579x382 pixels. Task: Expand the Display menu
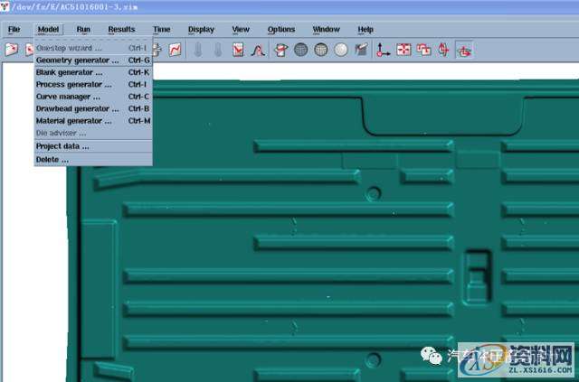[x=201, y=29]
